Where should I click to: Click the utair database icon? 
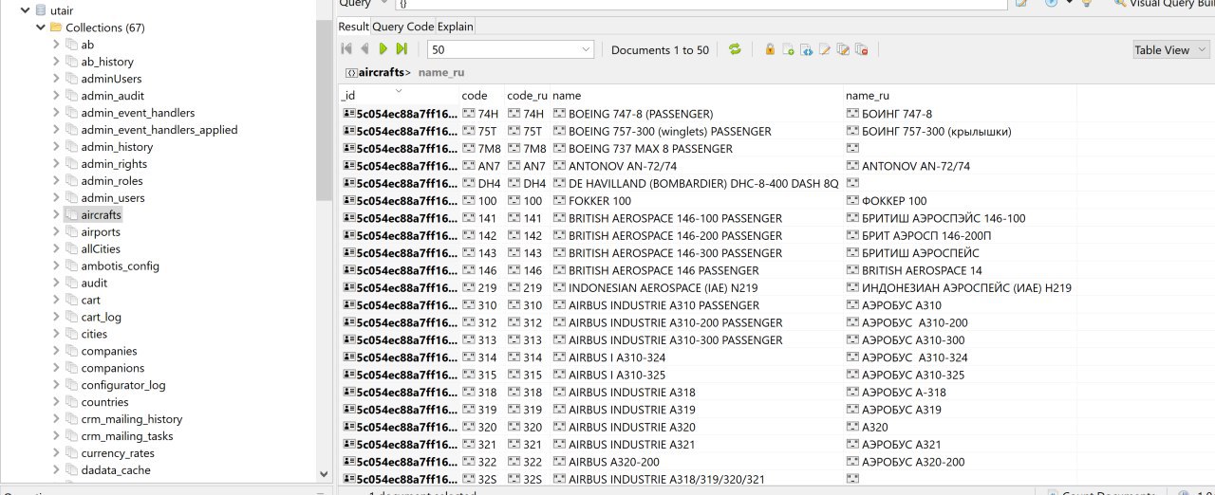coord(40,10)
